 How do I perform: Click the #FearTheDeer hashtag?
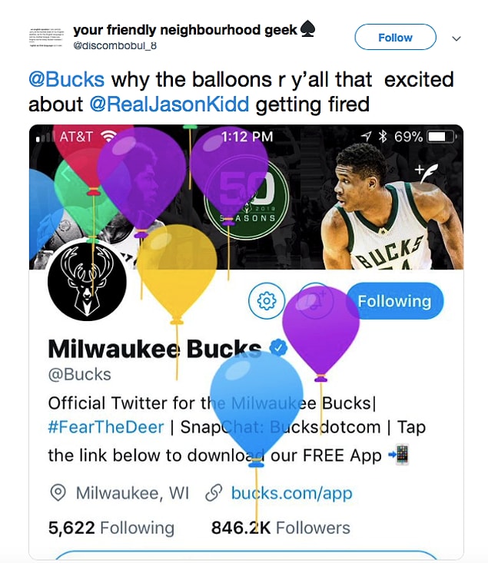105,427
